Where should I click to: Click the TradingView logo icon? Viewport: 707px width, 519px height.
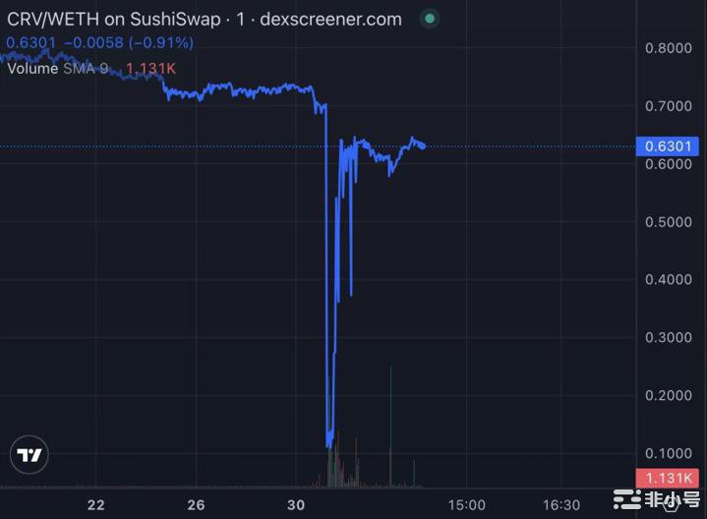tap(29, 454)
